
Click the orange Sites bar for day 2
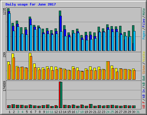[14, 69]
